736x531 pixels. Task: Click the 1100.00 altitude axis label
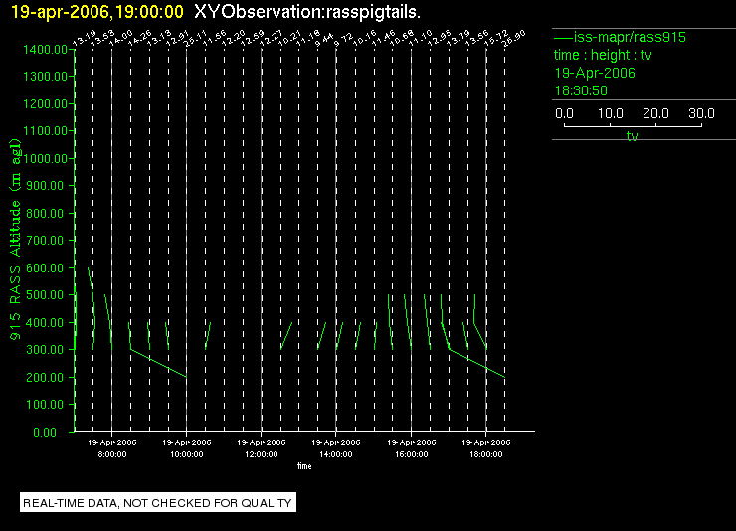45,131
